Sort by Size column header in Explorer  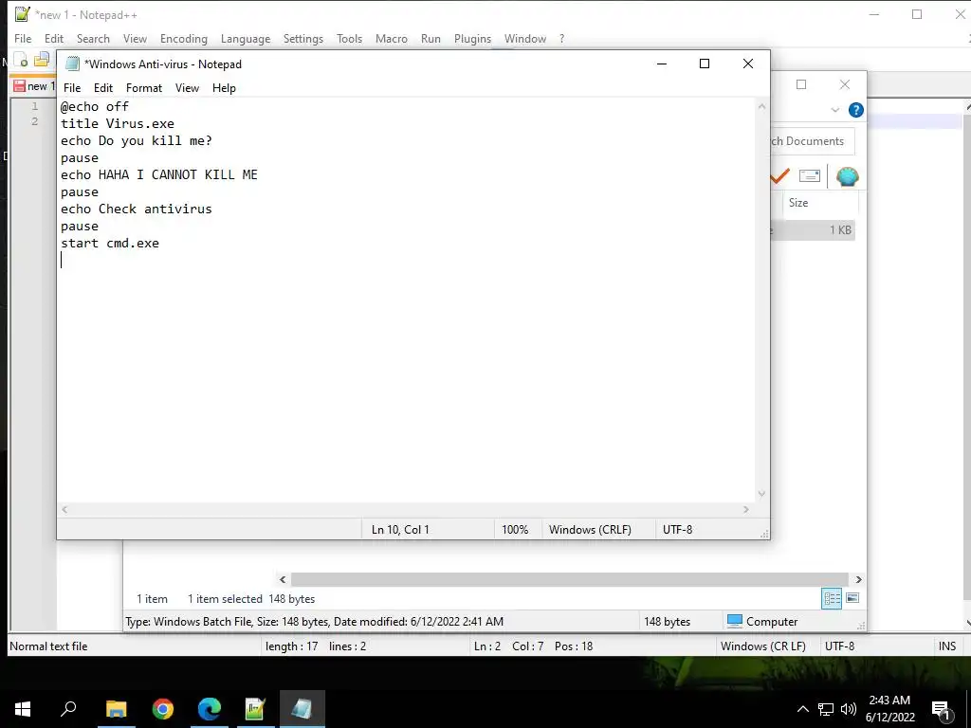(820, 203)
